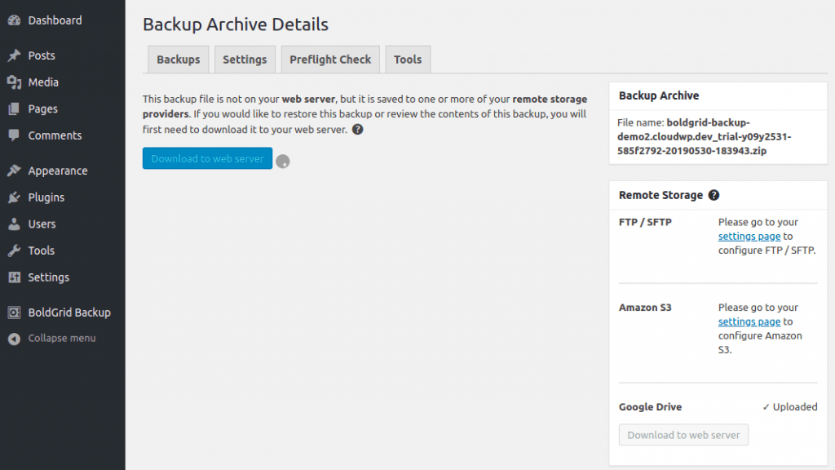835x470 pixels.
Task: Show help for the Remote Storage heading
Action: (x=714, y=195)
